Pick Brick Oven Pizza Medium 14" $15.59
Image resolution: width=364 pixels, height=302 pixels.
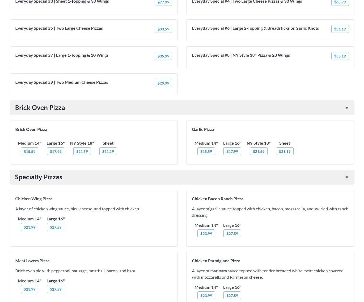click(29, 151)
